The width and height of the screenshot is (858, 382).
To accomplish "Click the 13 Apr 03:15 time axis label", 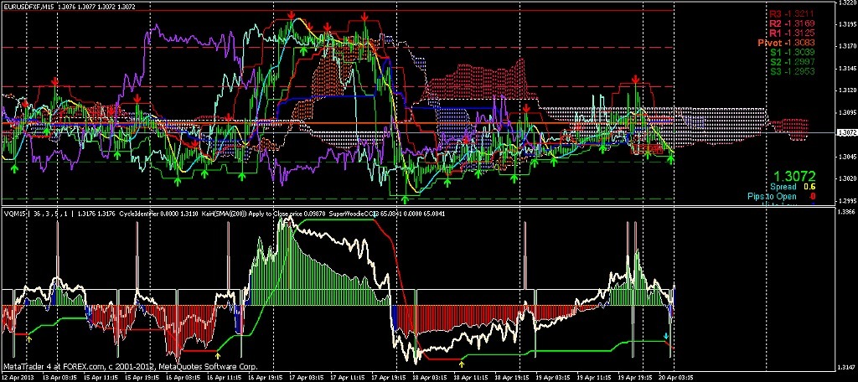I will coord(59,378).
